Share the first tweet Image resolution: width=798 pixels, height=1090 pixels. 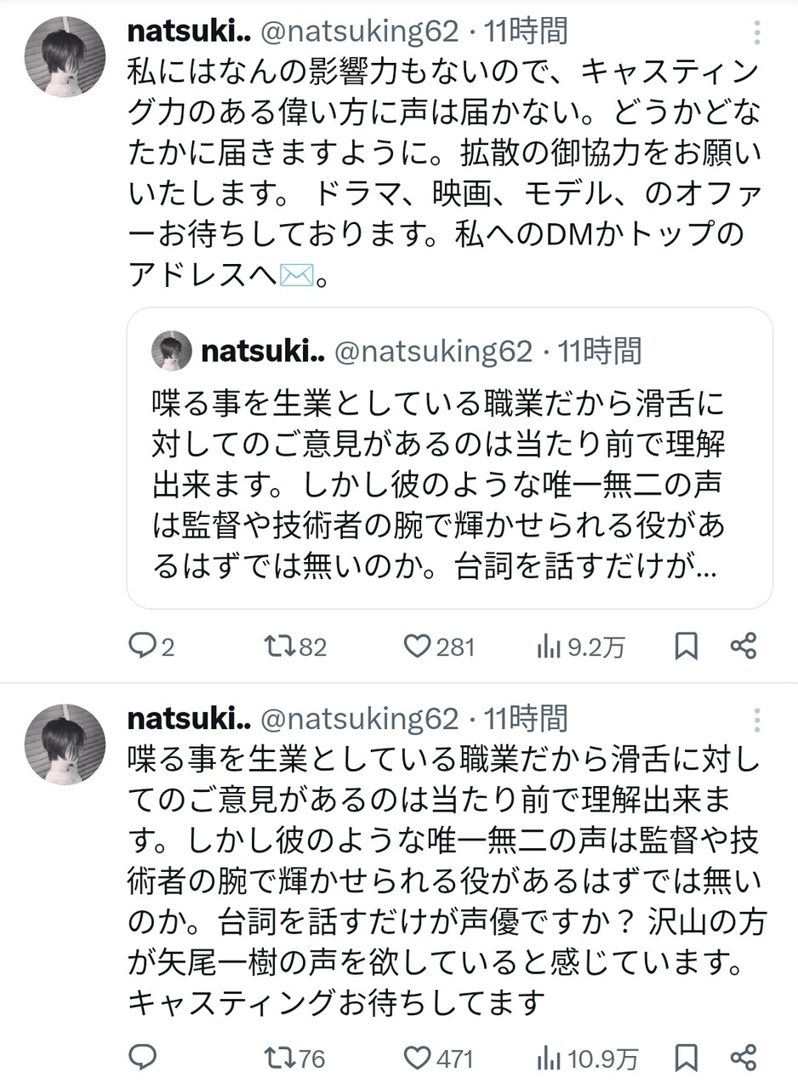744,647
